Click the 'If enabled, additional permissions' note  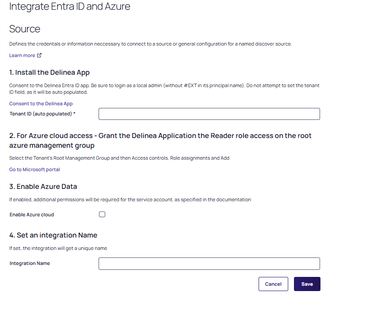coord(130,199)
